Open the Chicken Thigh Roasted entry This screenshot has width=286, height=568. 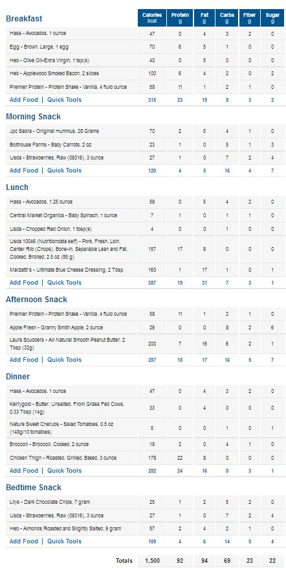click(x=63, y=458)
